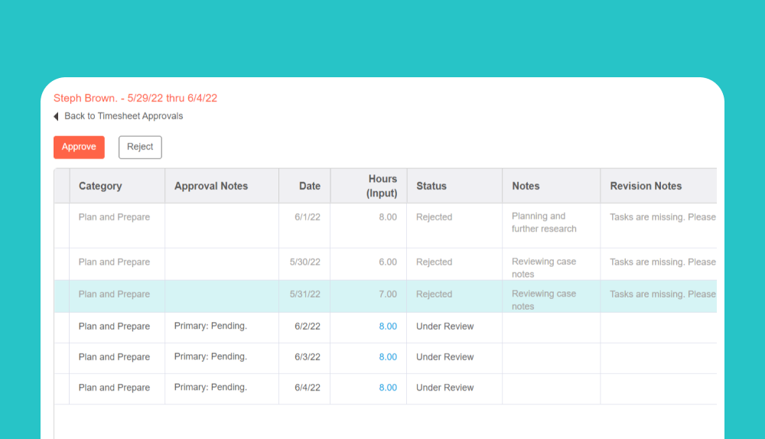
Task: Click Under Review status for 6/3/22
Action: tap(445, 357)
